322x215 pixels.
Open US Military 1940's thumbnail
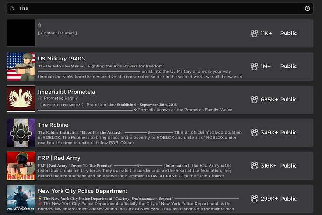click(21, 67)
